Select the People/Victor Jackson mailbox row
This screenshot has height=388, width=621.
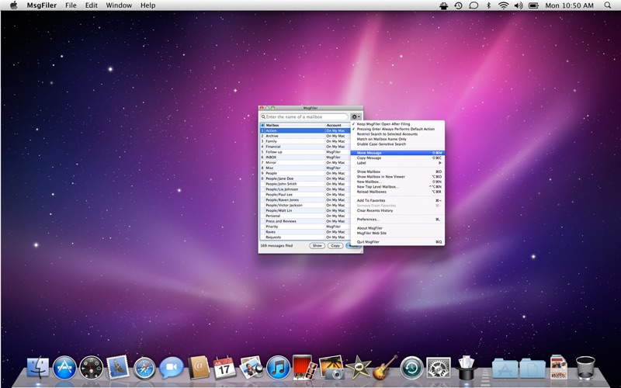(x=305, y=205)
